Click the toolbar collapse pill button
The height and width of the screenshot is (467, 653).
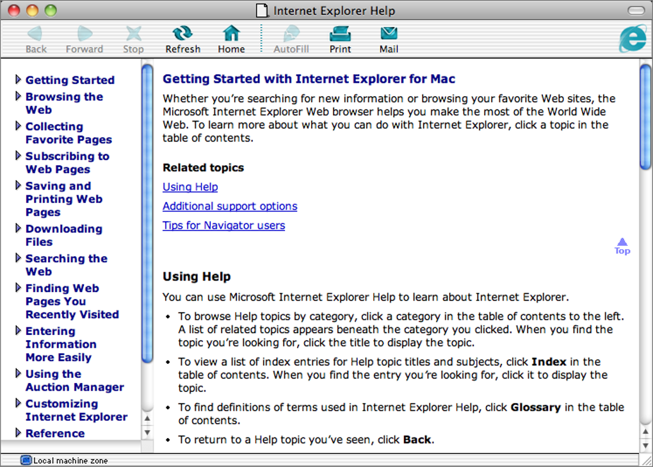[636, 10]
